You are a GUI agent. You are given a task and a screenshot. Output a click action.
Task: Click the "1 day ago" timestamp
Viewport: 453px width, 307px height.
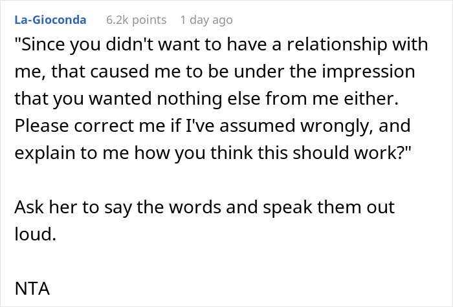[206, 20]
